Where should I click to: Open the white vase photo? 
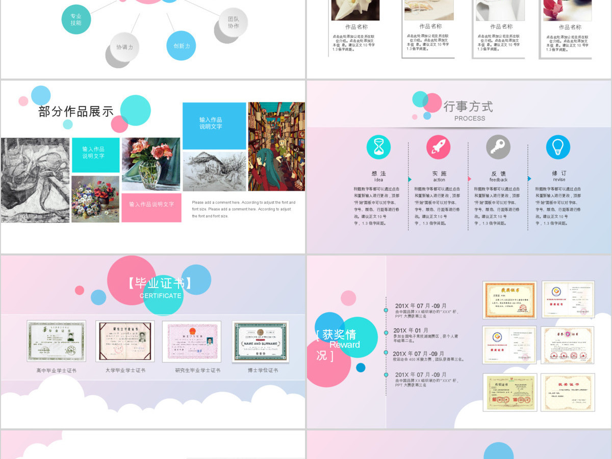coord(500,10)
